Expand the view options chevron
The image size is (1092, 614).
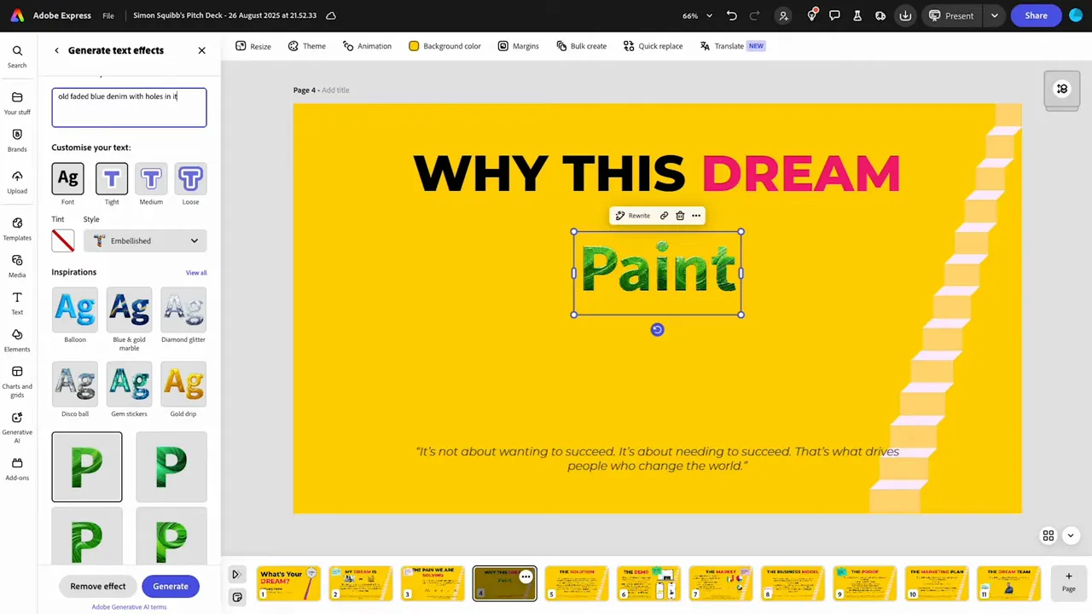click(x=1070, y=536)
